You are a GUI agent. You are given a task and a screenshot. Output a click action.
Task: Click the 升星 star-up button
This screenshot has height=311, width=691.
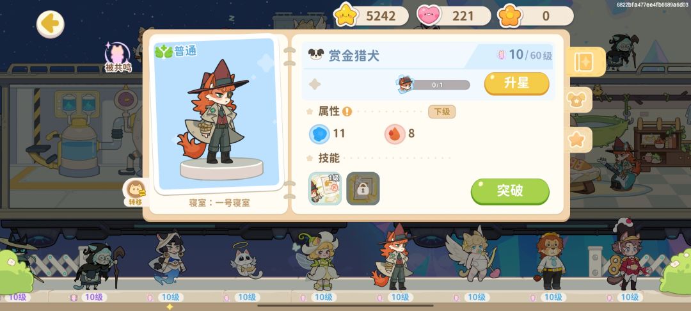pos(516,84)
